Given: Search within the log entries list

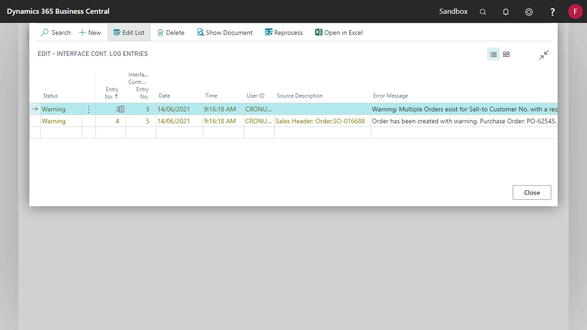Looking at the screenshot, I should [x=55, y=32].
